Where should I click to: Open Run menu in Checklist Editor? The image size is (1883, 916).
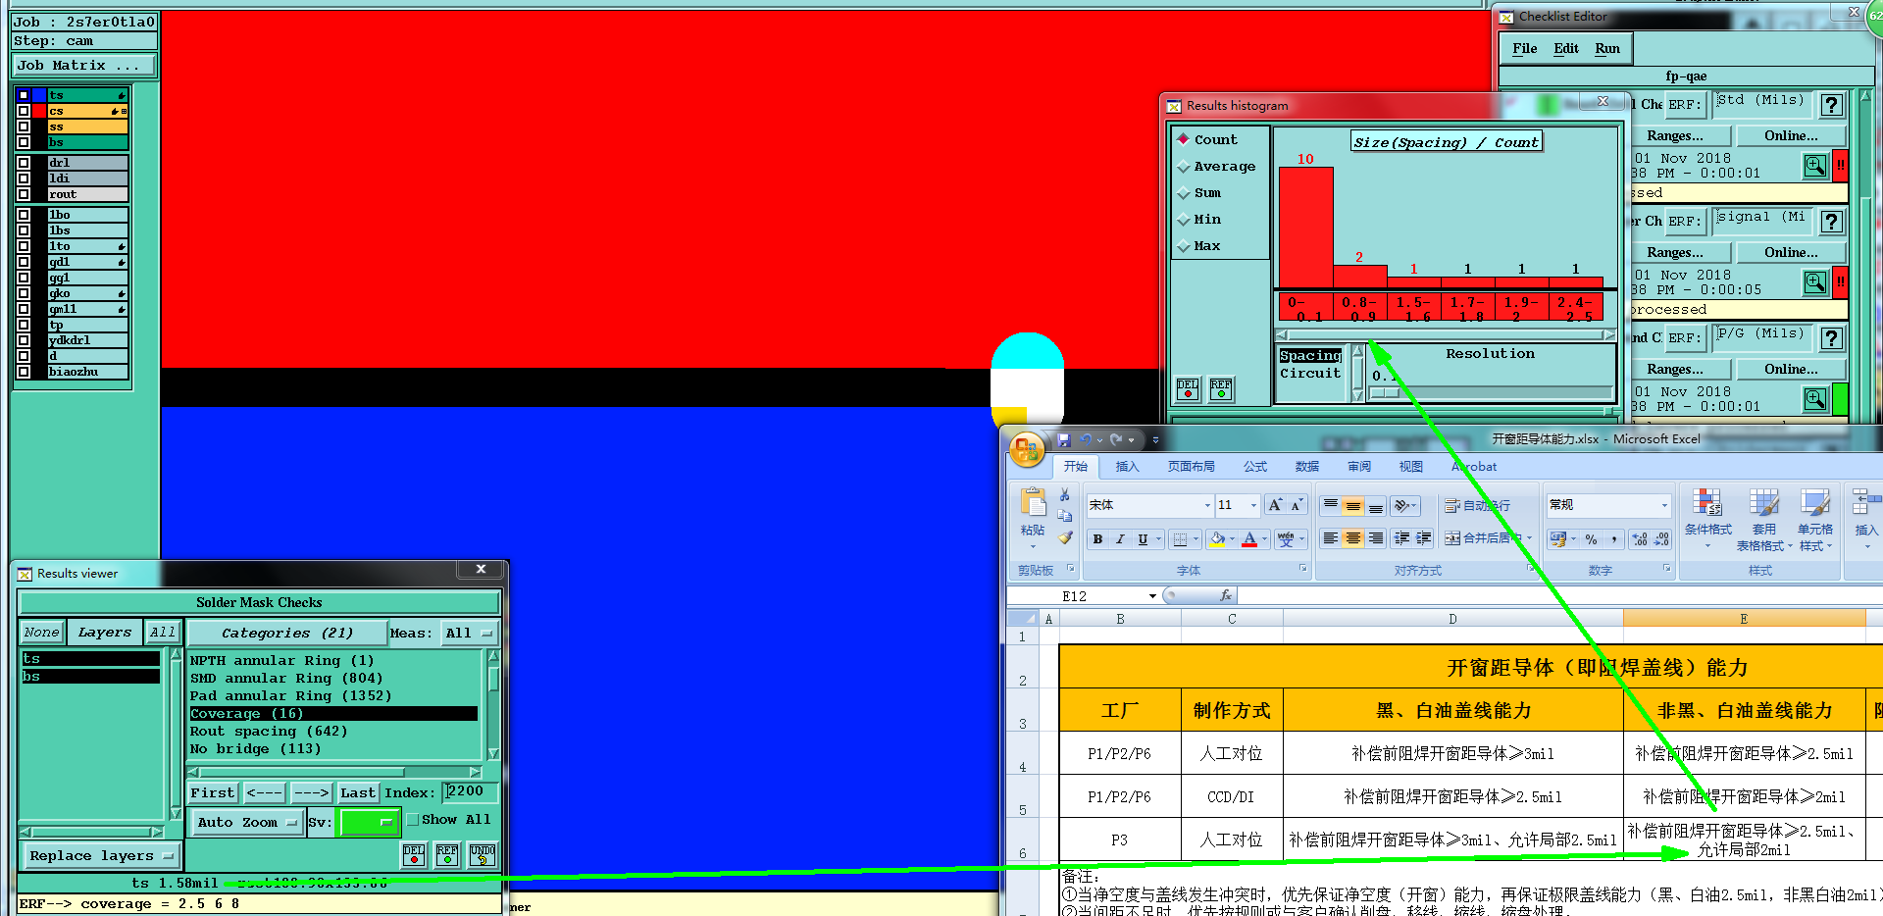(x=1607, y=48)
